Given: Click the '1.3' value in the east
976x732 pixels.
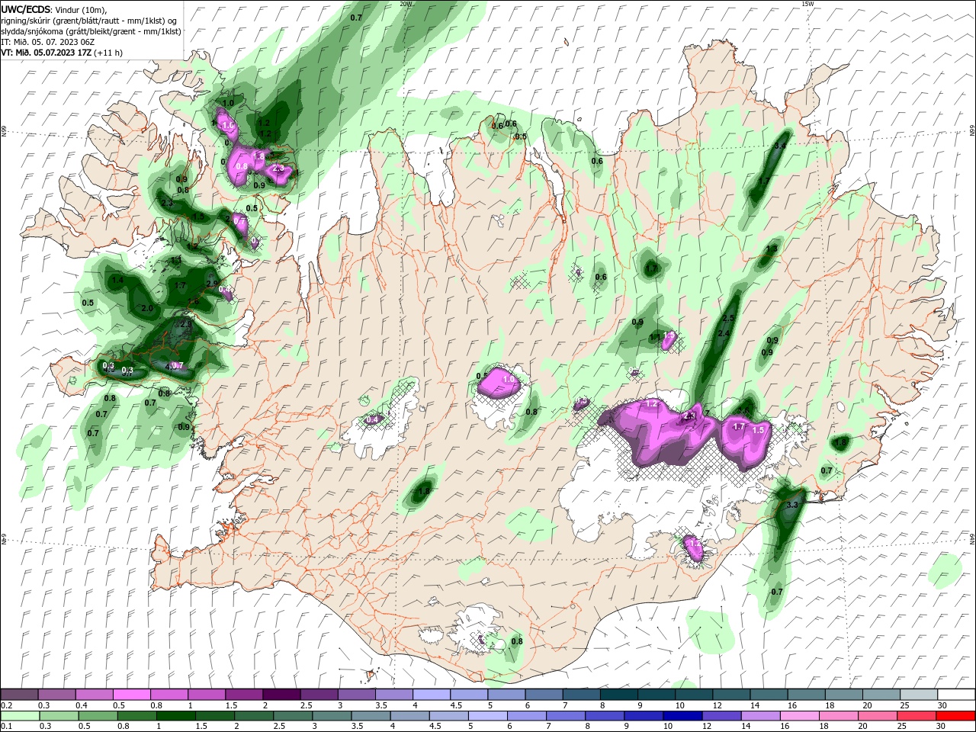Looking at the screenshot, I should coord(772,249).
